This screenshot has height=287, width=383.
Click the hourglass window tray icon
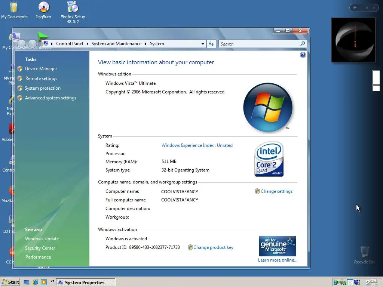point(350,283)
